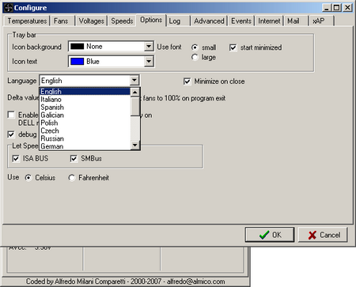Open the Fans tab

tap(61, 21)
